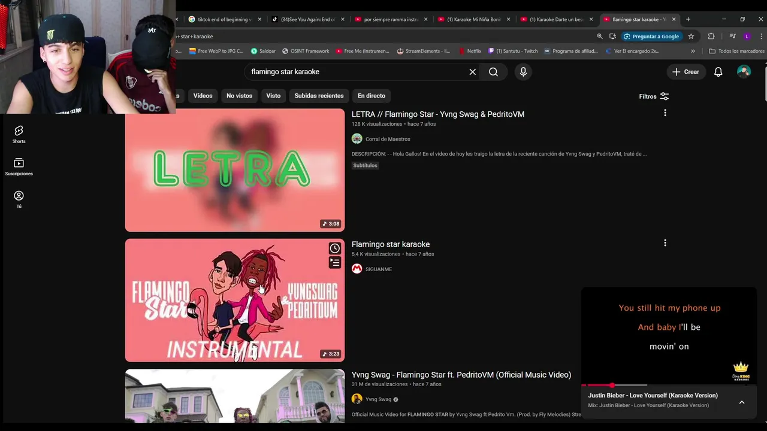Open the account avatar menu

click(744, 72)
